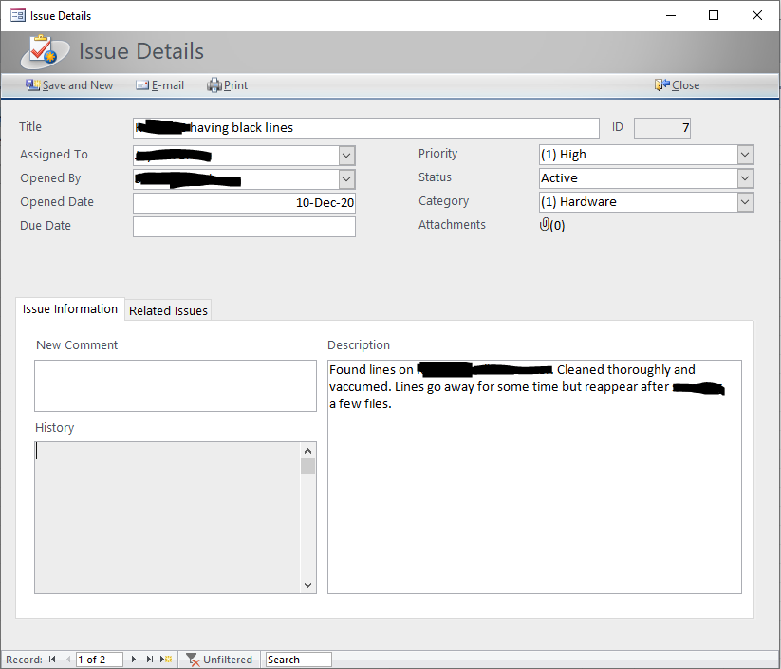Go to next record arrow

coord(134,660)
